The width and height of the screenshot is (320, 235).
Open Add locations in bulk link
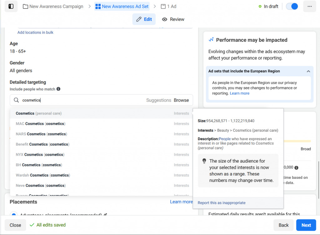pos(35,32)
